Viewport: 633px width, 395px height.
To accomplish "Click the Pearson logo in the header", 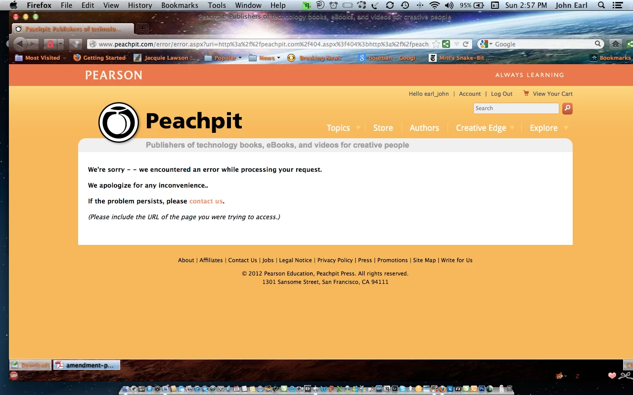I will 114,75.
